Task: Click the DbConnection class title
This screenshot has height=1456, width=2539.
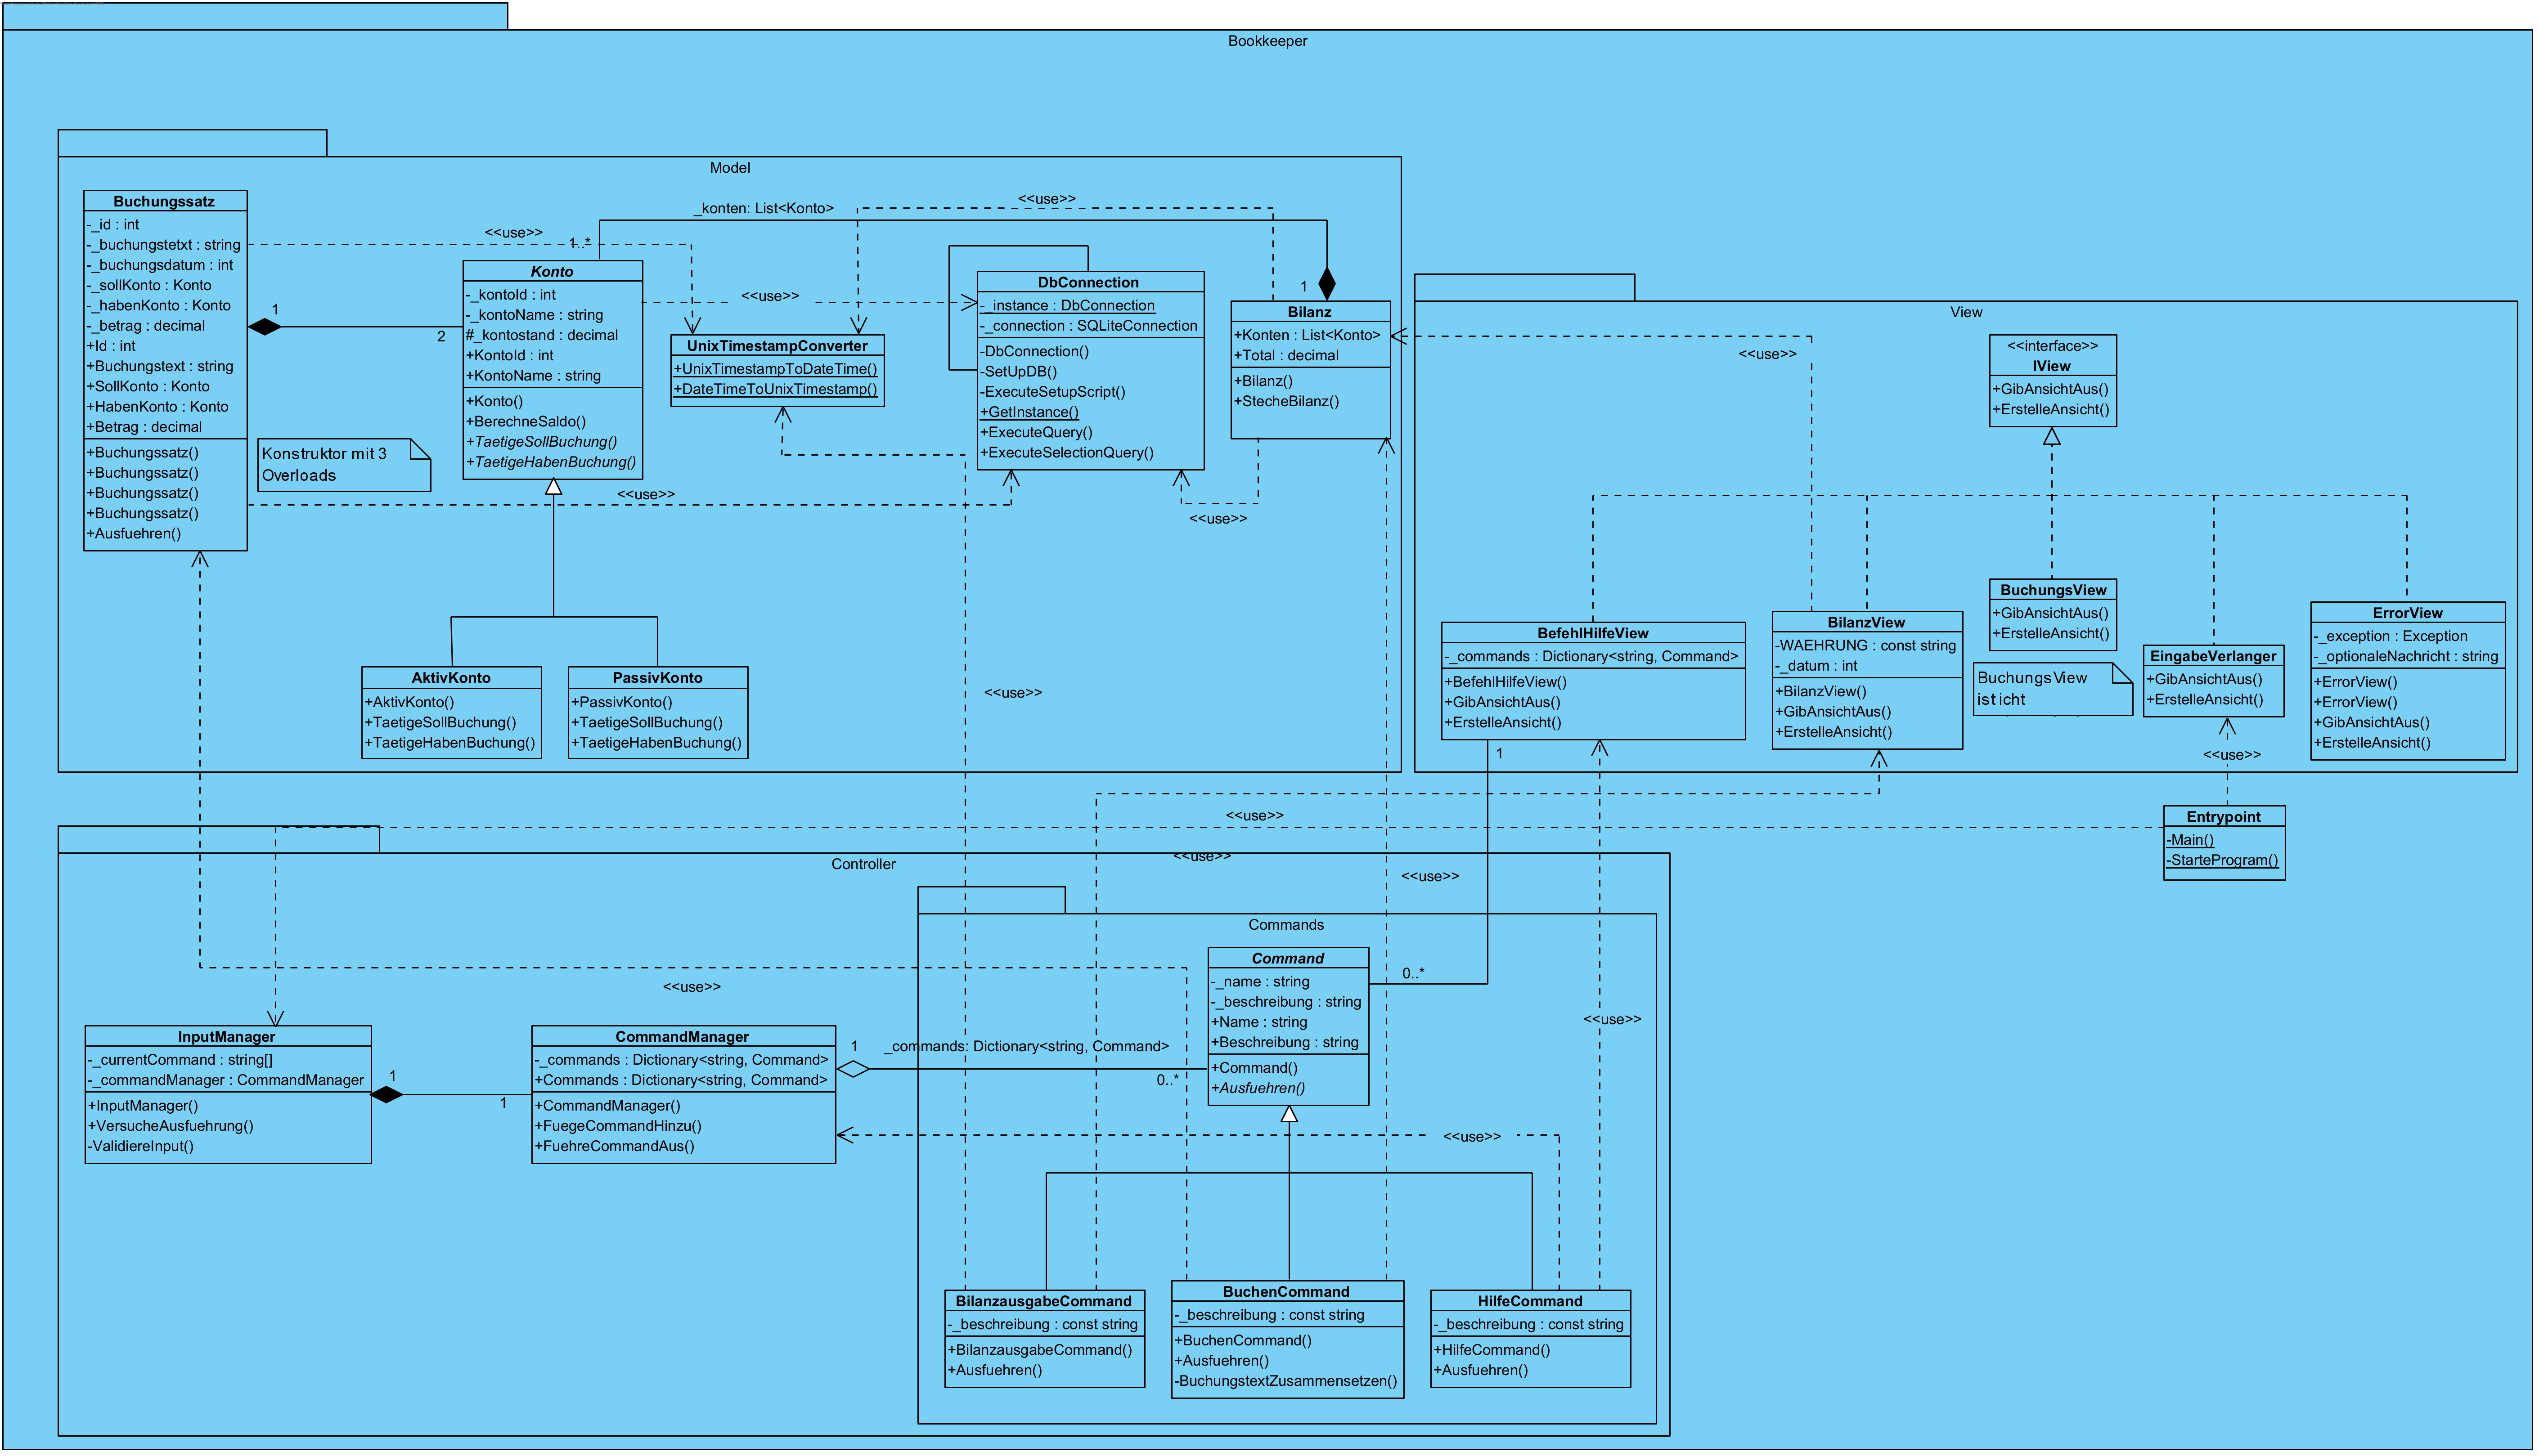Action: pos(1088,283)
